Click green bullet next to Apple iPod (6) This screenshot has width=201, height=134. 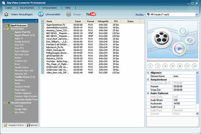(12, 32)
